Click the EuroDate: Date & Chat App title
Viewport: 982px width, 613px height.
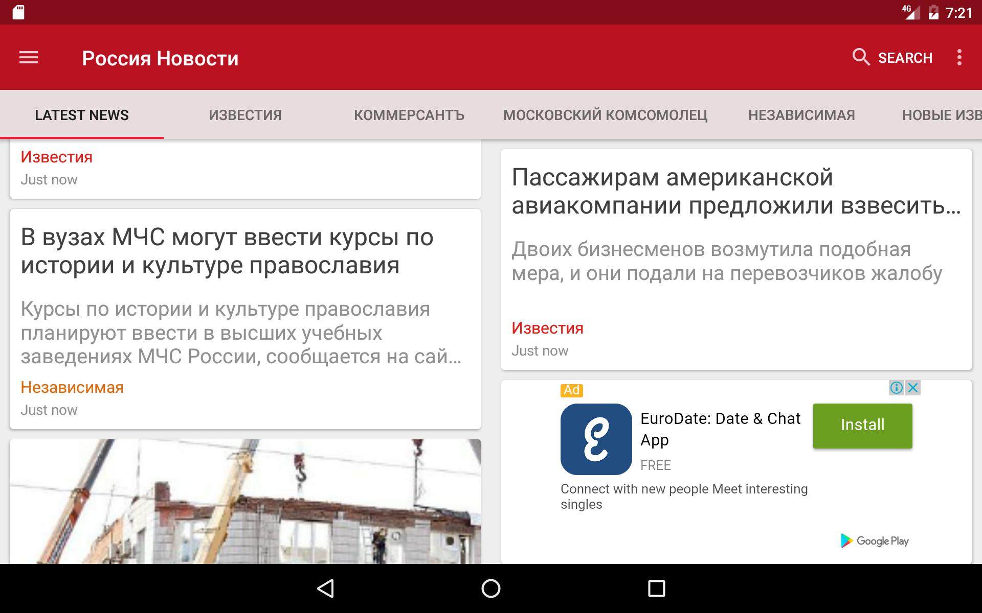(720, 429)
